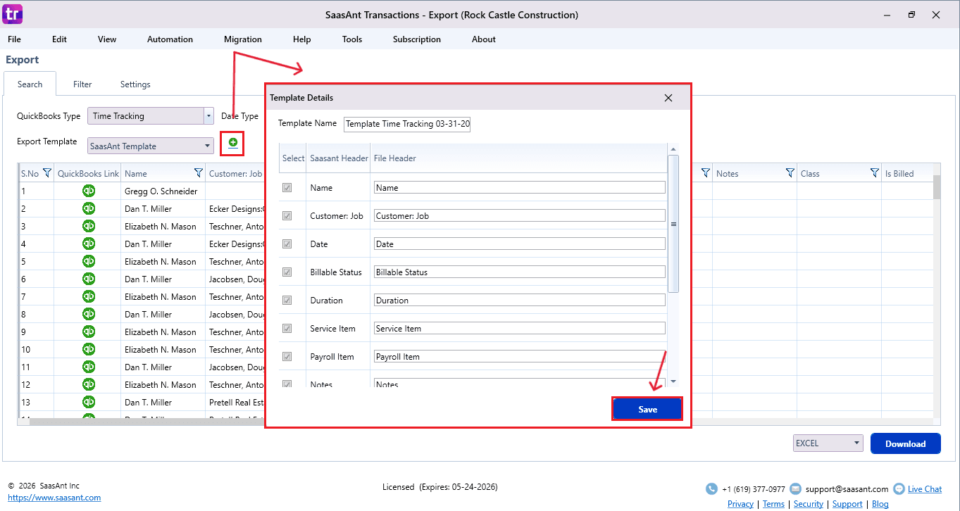Open the EXCEL file format dropdown
Image resolution: width=960 pixels, height=511 pixels.
[x=856, y=443]
